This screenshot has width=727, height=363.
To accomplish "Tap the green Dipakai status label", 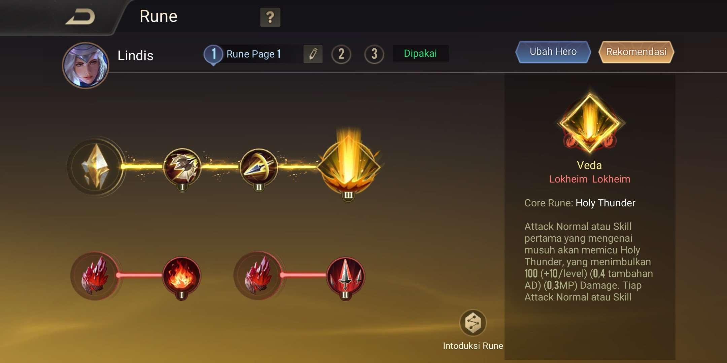I will pyautogui.click(x=420, y=53).
